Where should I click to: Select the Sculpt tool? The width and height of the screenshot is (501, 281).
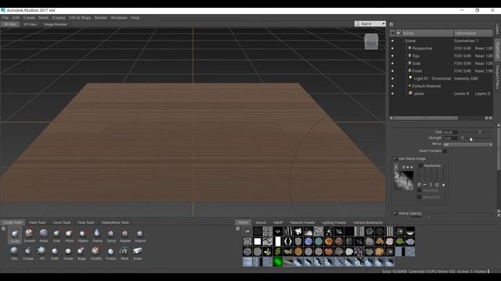pyautogui.click(x=15, y=236)
